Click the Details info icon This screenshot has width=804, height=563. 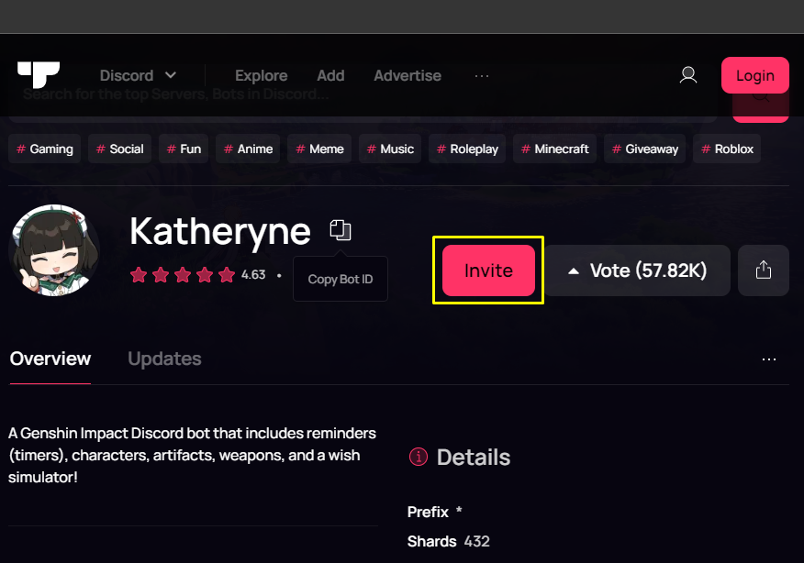pos(419,456)
